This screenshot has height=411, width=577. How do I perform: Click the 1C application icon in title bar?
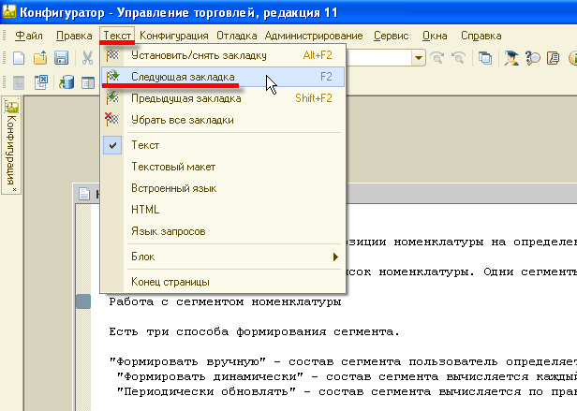9,12
